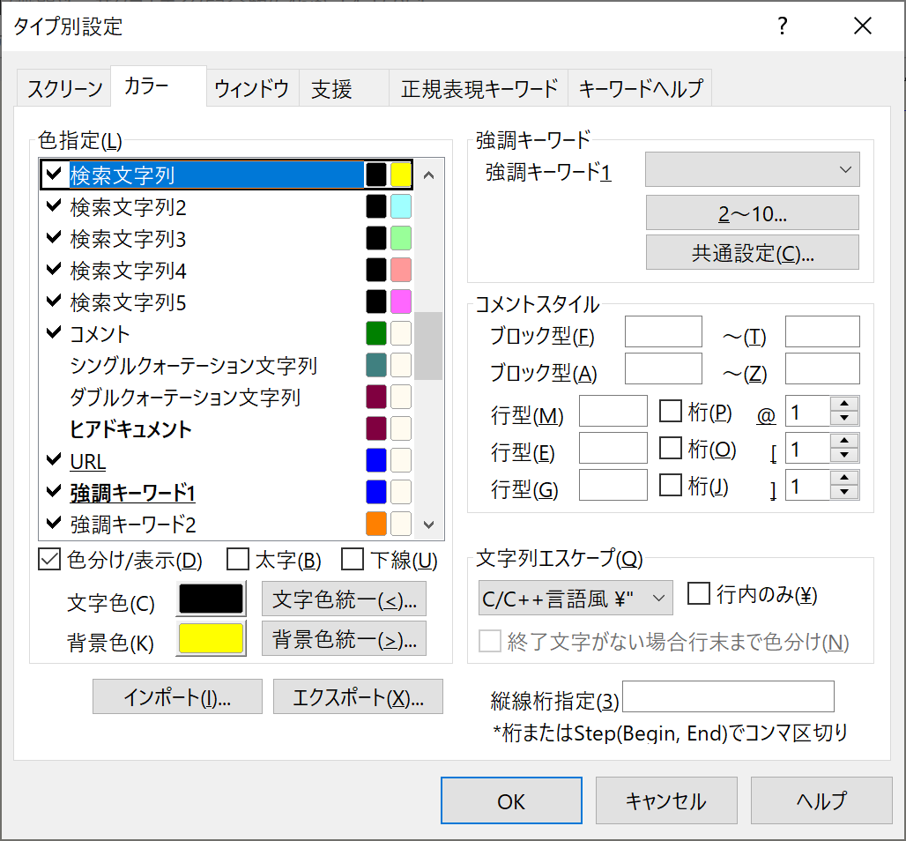Select コメント in the color list
Screen dimensions: 906x841
[226, 334]
